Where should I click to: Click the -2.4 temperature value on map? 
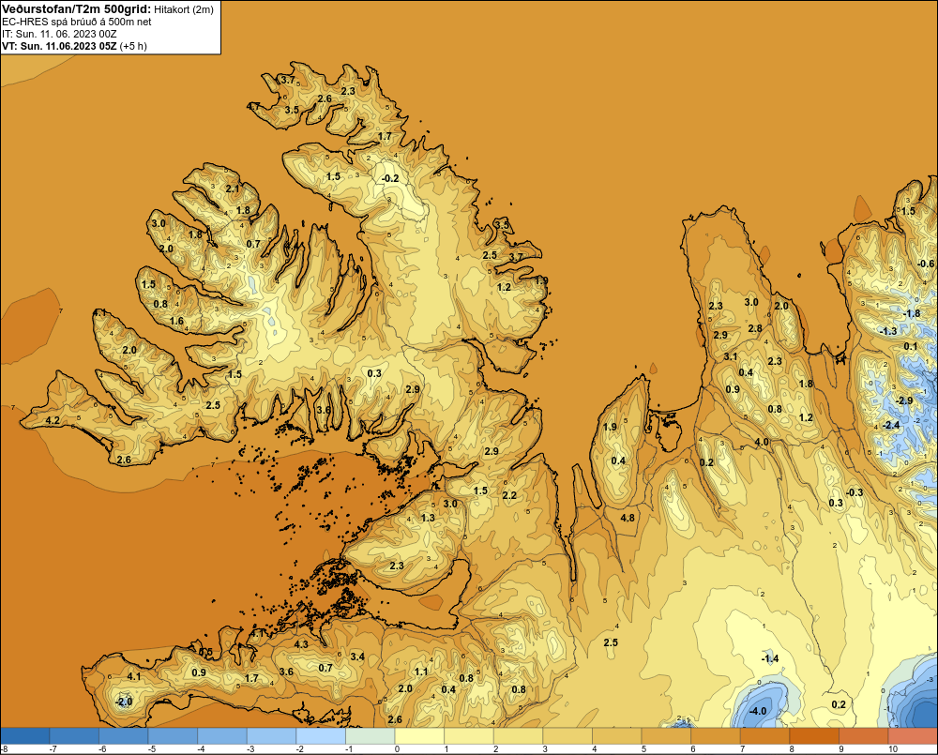891,425
